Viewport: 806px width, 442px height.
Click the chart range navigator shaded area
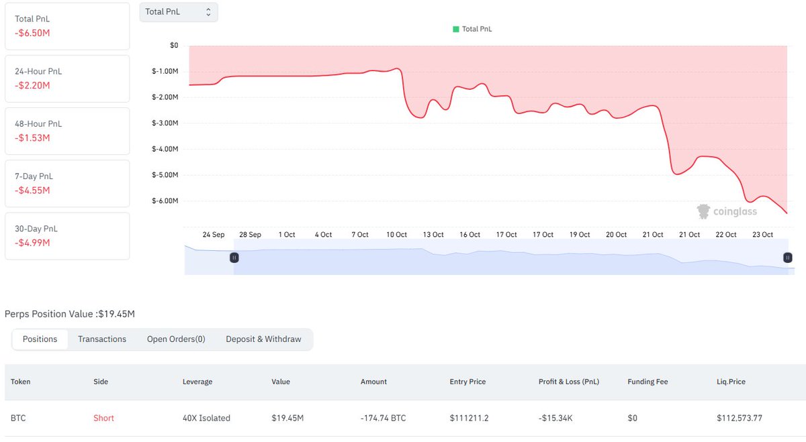tap(510, 258)
